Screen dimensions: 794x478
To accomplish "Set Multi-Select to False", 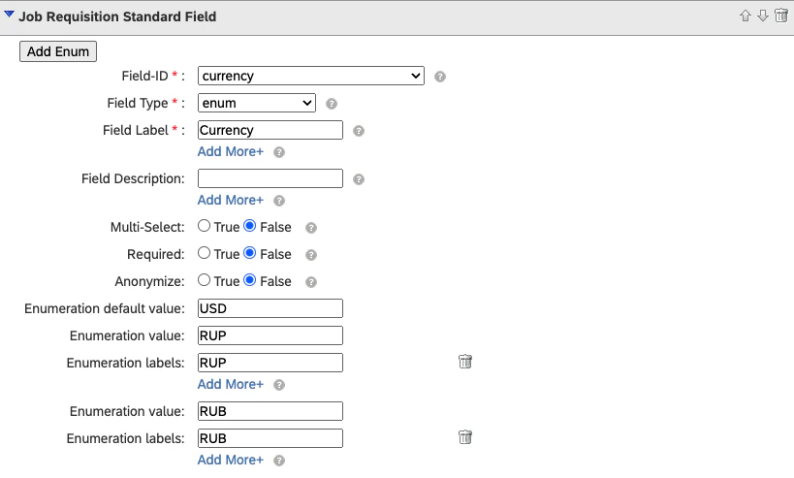I will coord(250,226).
